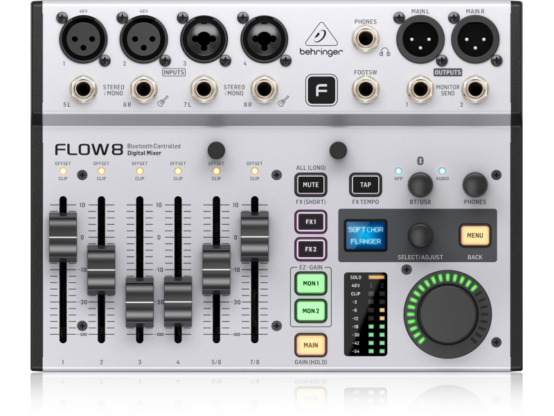Click the SELECT/ADJUST encoder knob
The width and height of the screenshot is (554, 416).
point(420,235)
